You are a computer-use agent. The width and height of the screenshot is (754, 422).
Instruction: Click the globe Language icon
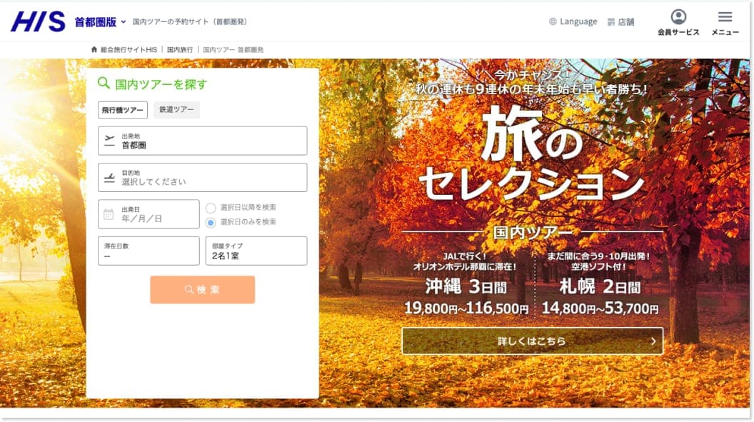pyautogui.click(x=553, y=21)
